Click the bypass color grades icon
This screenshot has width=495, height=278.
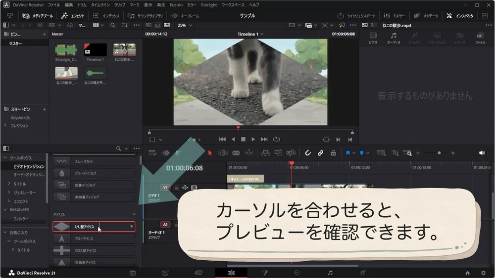coord(342,25)
